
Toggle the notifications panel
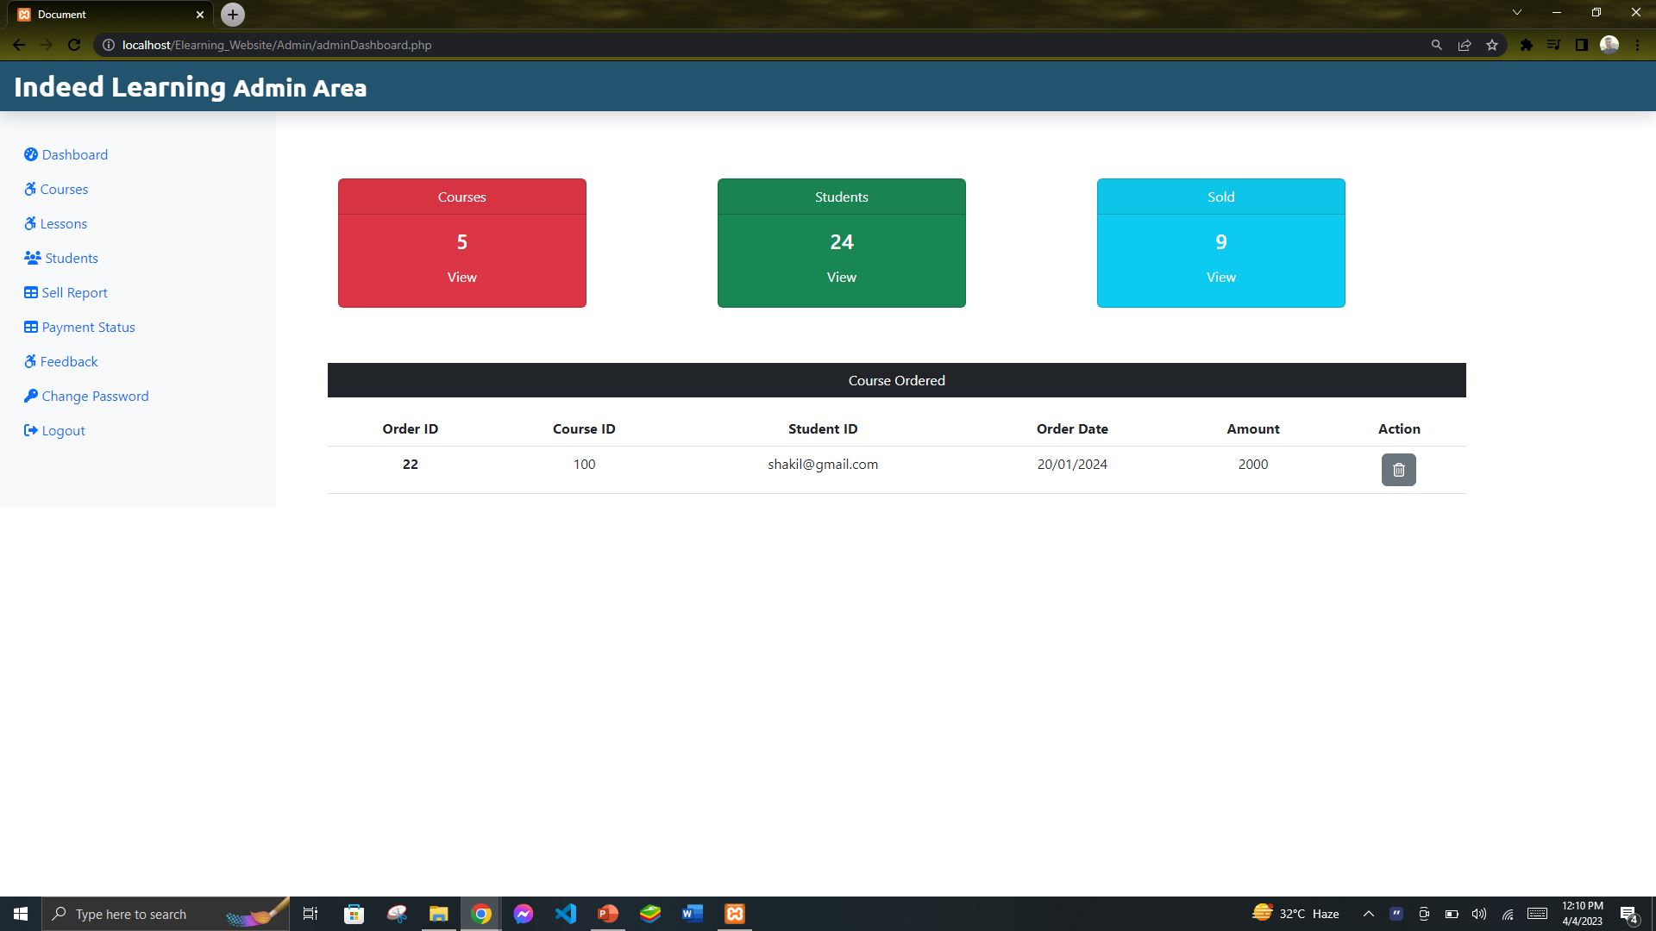coord(1629,914)
